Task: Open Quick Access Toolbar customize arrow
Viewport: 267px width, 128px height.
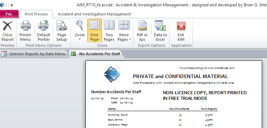Action: pos(12,5)
